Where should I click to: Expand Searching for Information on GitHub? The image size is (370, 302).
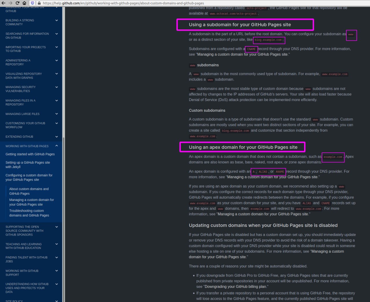point(57,34)
